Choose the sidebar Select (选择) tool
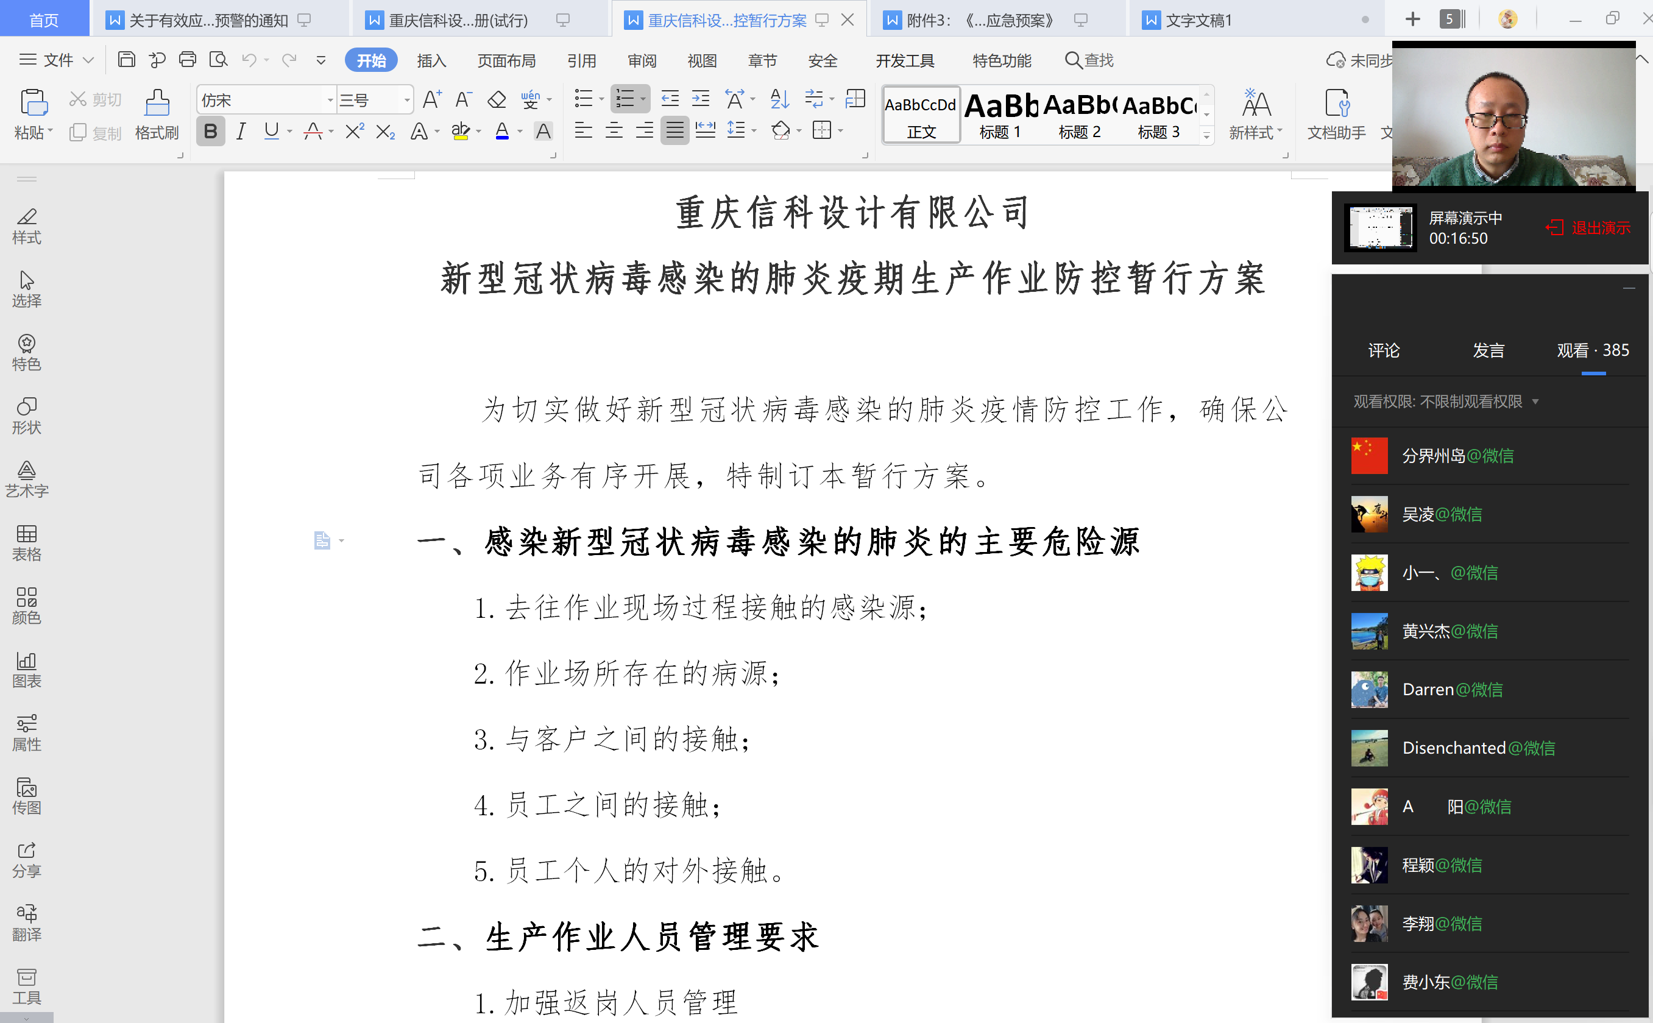The height and width of the screenshot is (1023, 1653). (x=26, y=289)
